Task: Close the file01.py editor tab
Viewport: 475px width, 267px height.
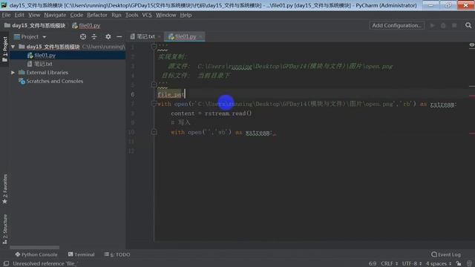Action: coord(200,37)
